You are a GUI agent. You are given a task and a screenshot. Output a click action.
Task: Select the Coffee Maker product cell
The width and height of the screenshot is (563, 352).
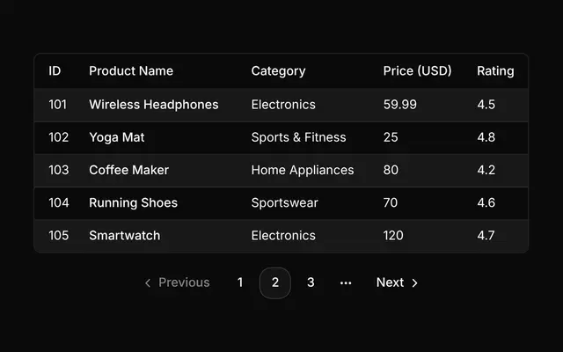pyautogui.click(x=129, y=170)
